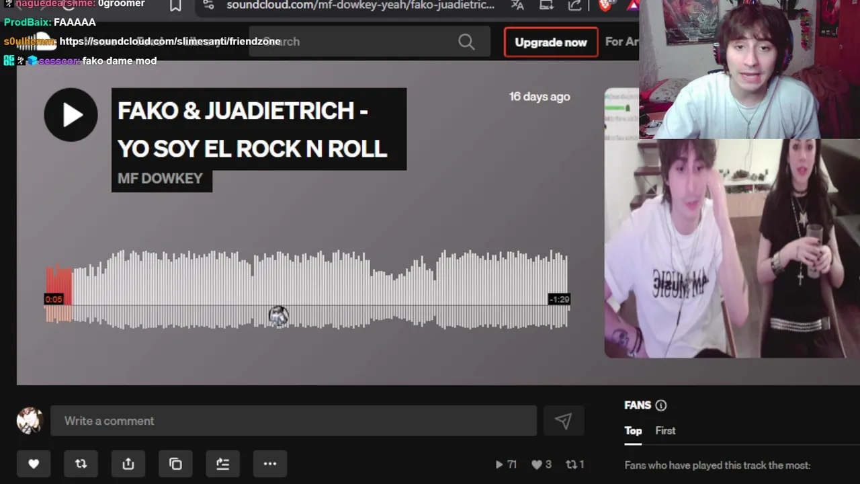Click the Upgrade now button

click(x=551, y=42)
